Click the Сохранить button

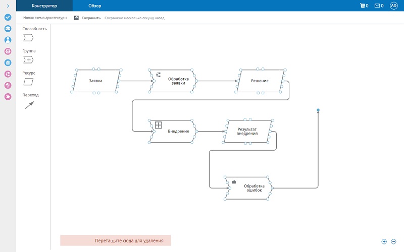click(x=87, y=18)
